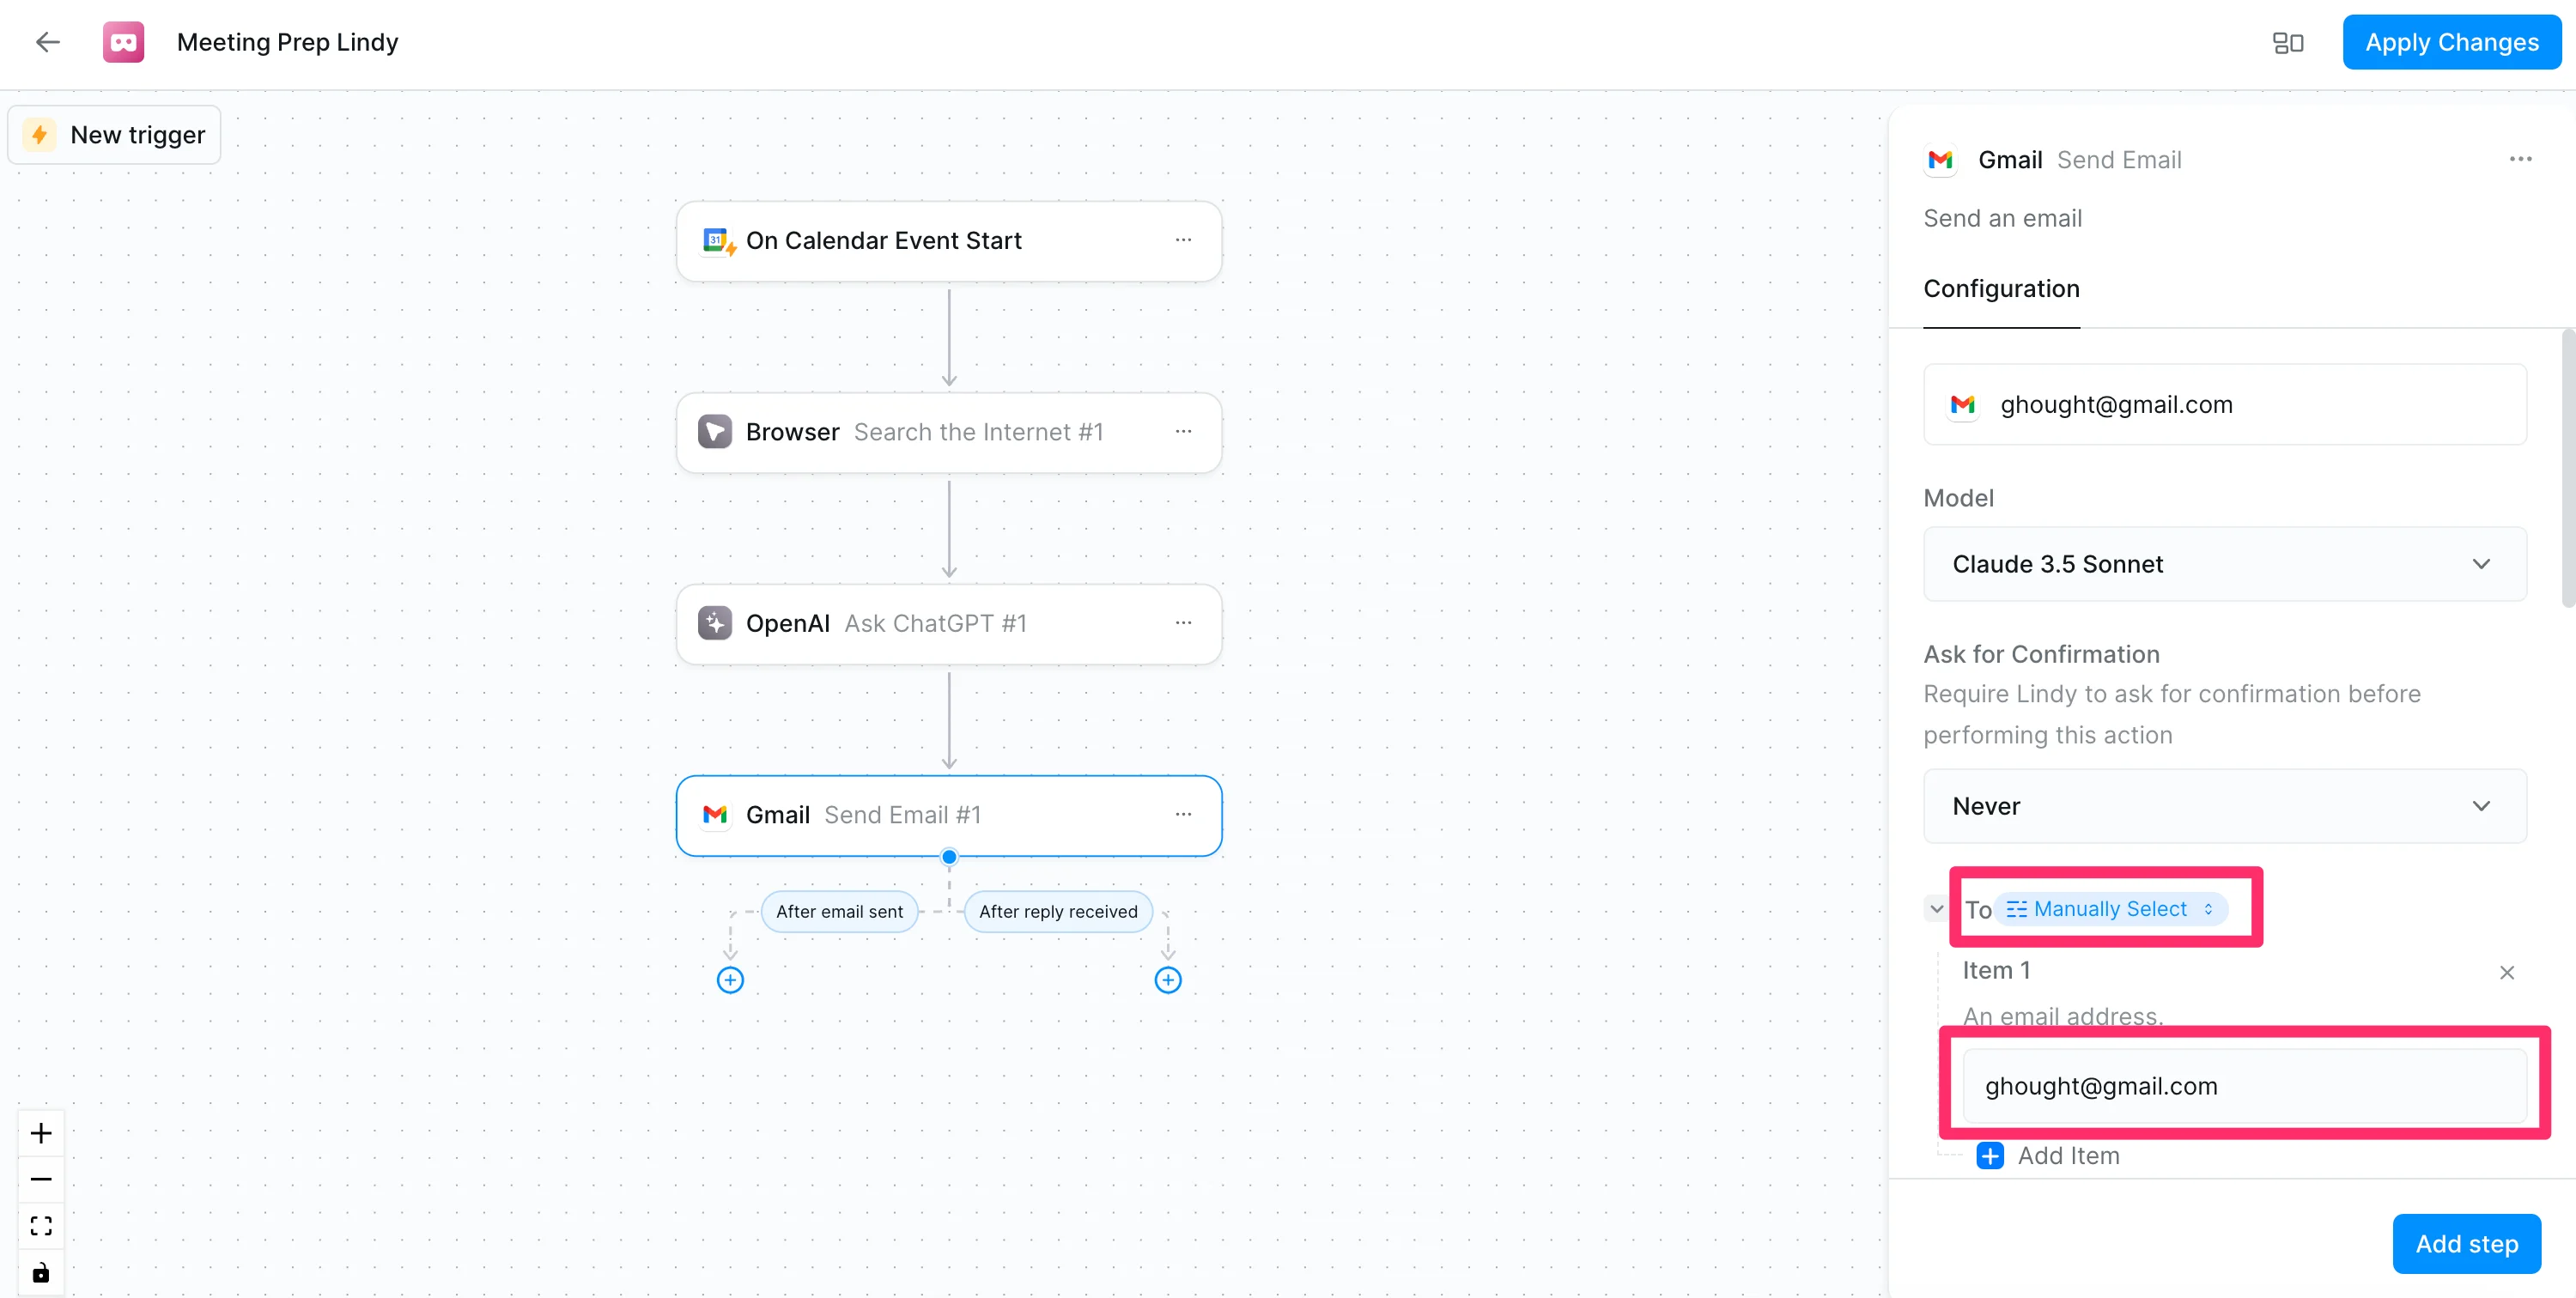Toggle the panel layout icon
This screenshot has width=2576, height=1298.
pos(2287,42)
